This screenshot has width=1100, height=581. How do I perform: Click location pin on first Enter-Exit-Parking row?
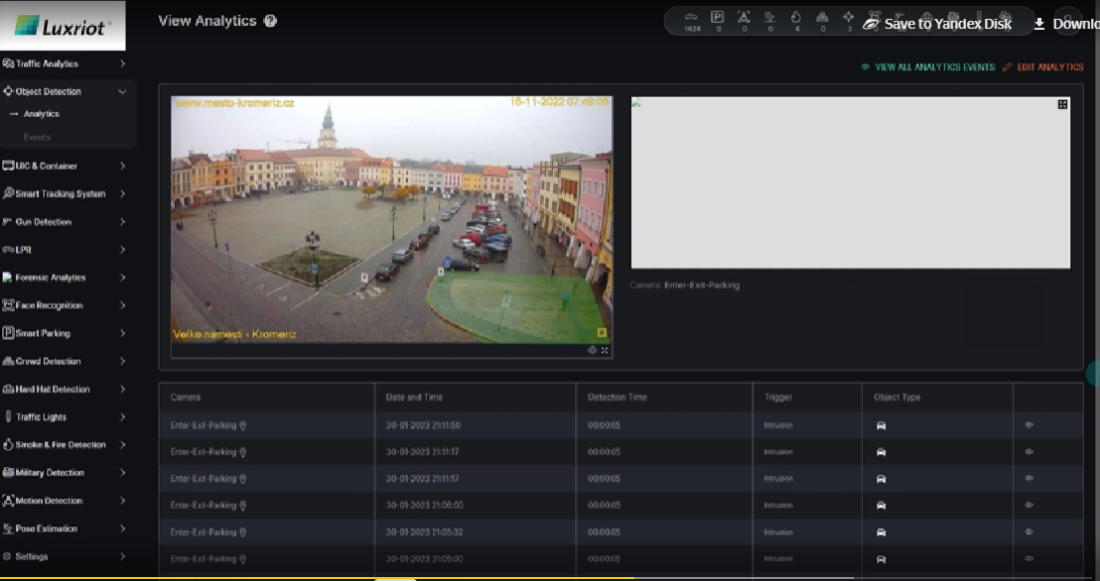coord(243,425)
